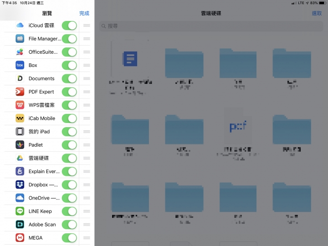Turn off the File Manager switch
Screen dimensions: 328x246
(69, 39)
